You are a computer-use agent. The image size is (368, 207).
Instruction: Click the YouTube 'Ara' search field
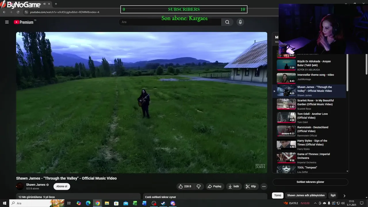click(170, 22)
